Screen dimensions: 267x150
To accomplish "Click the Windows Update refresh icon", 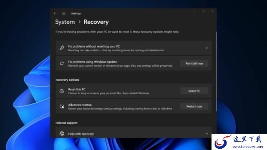I will click(62, 63).
